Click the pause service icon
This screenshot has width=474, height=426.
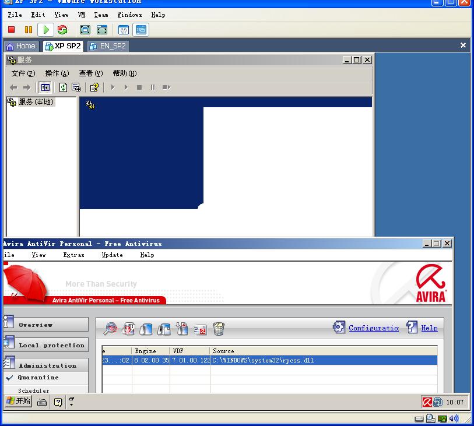click(x=153, y=87)
